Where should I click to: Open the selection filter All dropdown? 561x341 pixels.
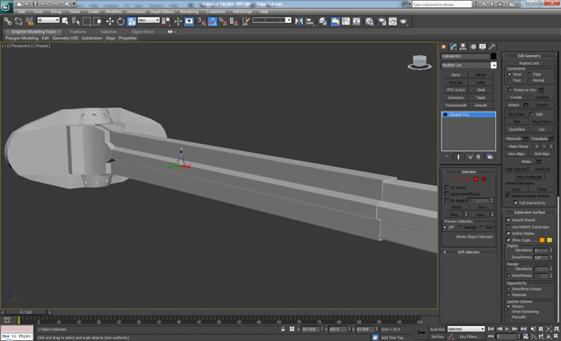tap(48, 20)
